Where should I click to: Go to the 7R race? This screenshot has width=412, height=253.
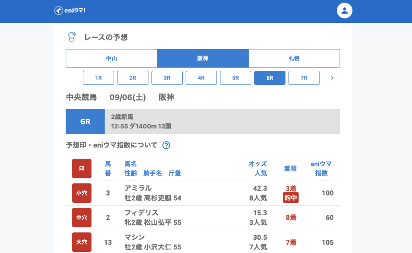pyautogui.click(x=304, y=78)
